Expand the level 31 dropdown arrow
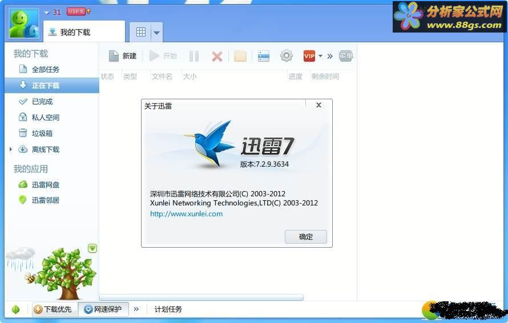508x323 pixels. [47, 13]
